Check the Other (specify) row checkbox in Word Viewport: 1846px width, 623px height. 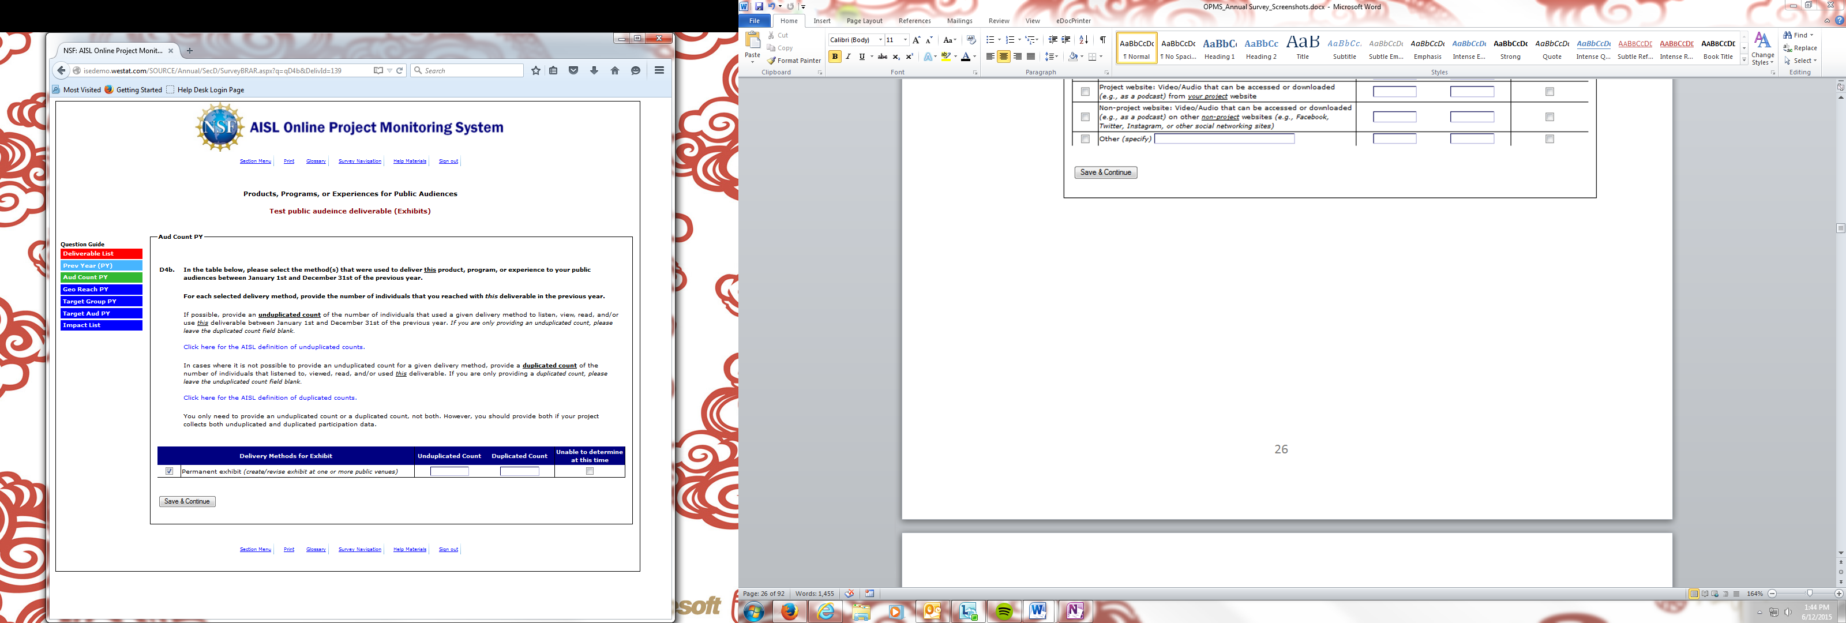[x=1085, y=139]
